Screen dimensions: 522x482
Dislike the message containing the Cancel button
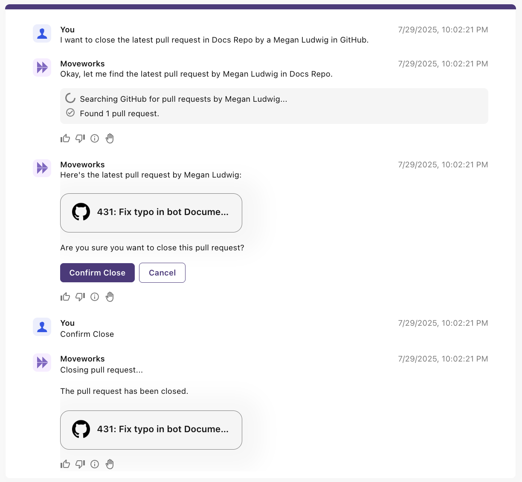80,297
